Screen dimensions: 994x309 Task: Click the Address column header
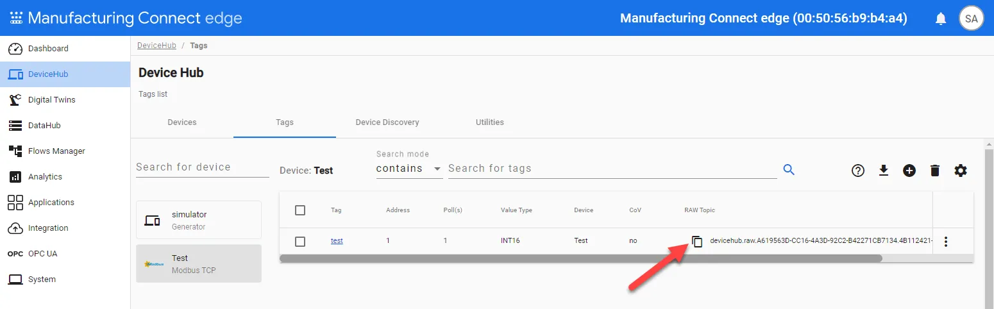(398, 210)
